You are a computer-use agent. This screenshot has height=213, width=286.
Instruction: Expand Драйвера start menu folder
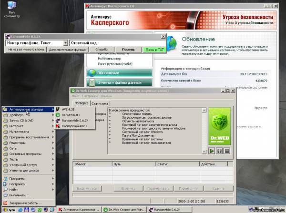click(x=29, y=115)
